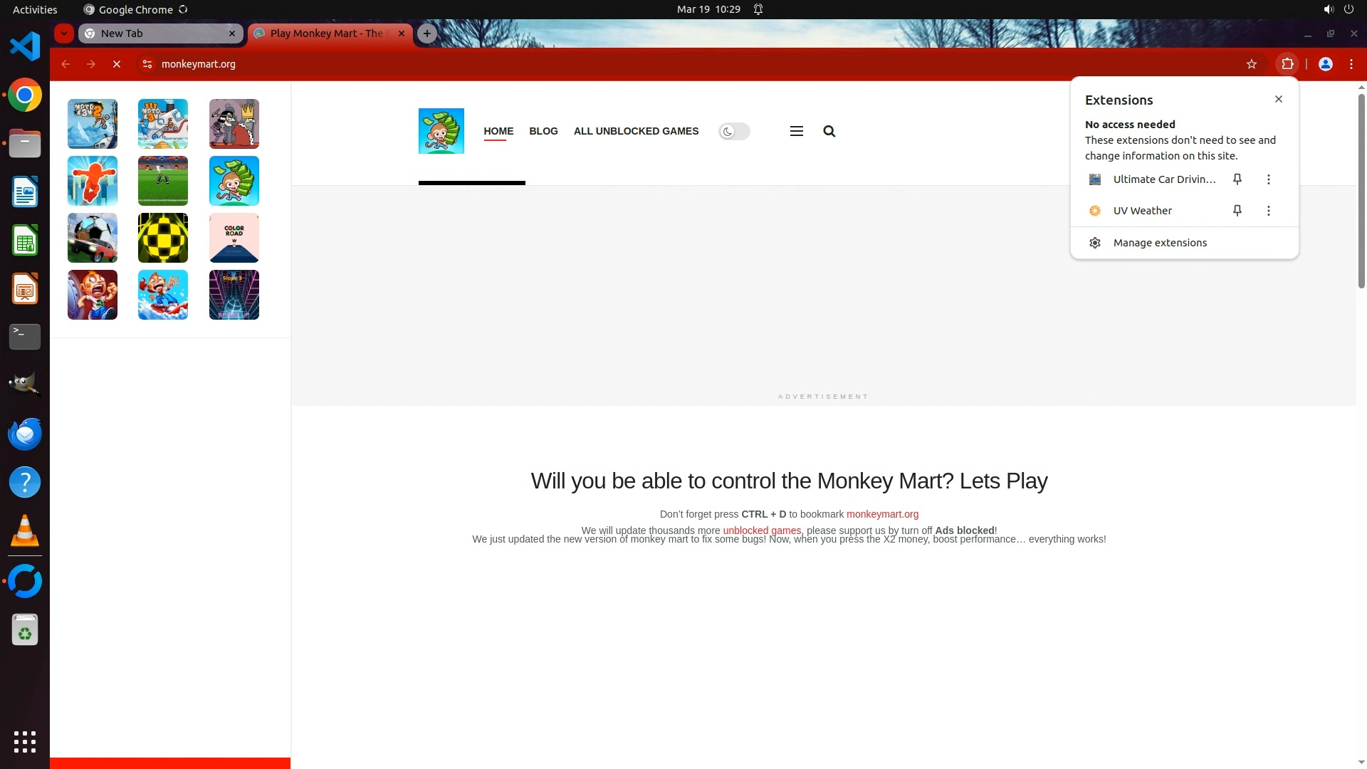
Task: Stop page loading with X button
Action: tap(117, 64)
